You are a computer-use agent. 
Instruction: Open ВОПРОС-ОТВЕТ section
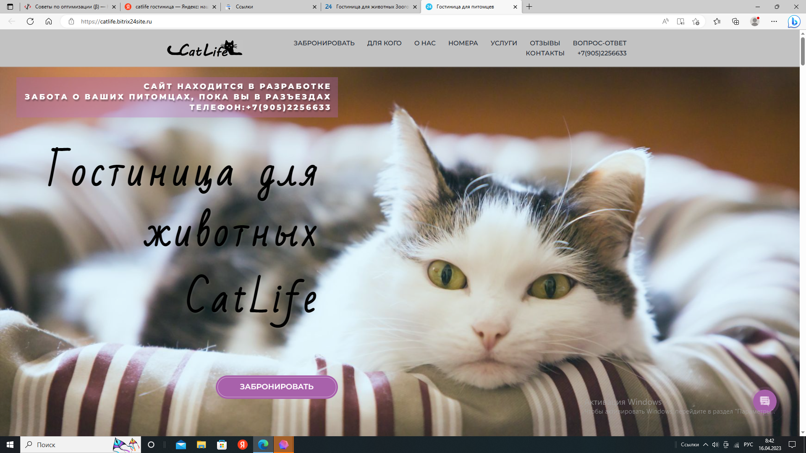coord(599,43)
